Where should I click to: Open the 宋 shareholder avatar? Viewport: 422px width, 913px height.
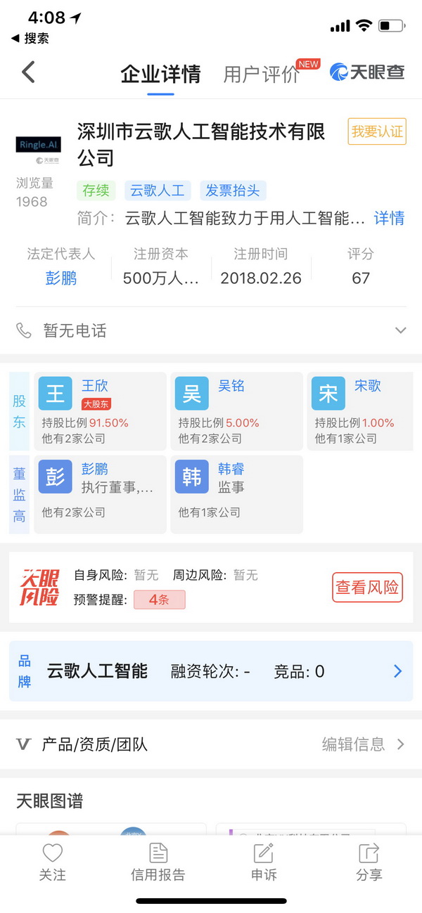[328, 394]
